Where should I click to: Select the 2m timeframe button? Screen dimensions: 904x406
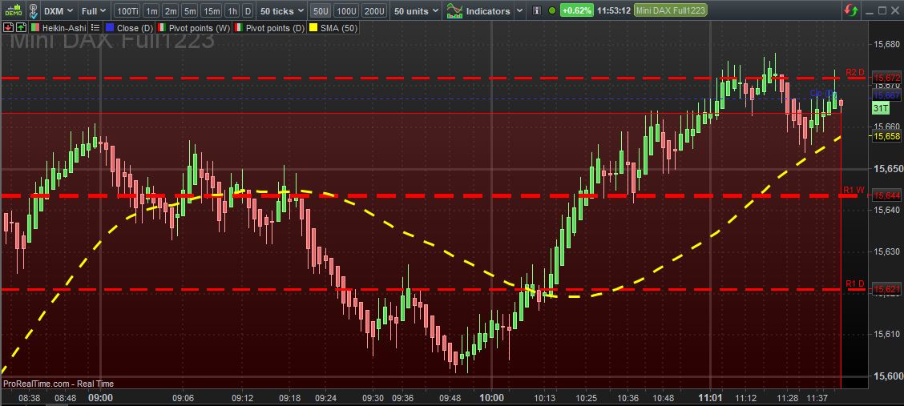(171, 10)
